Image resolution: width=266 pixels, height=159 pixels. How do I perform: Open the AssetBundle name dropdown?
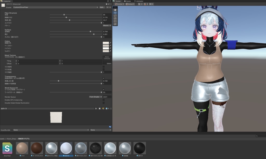(51, 130)
